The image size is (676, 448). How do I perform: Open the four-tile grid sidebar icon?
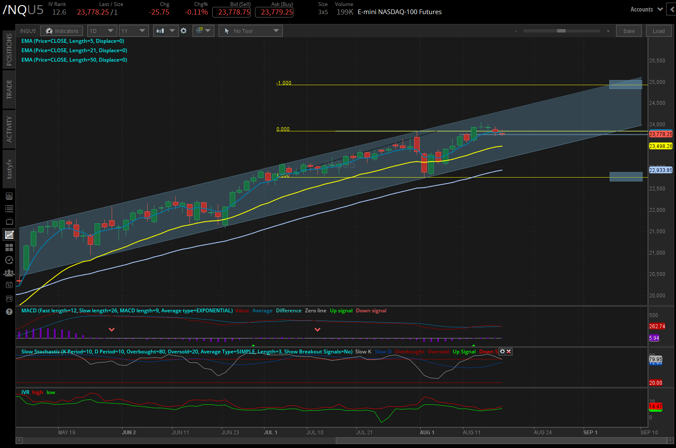[x=9, y=247]
